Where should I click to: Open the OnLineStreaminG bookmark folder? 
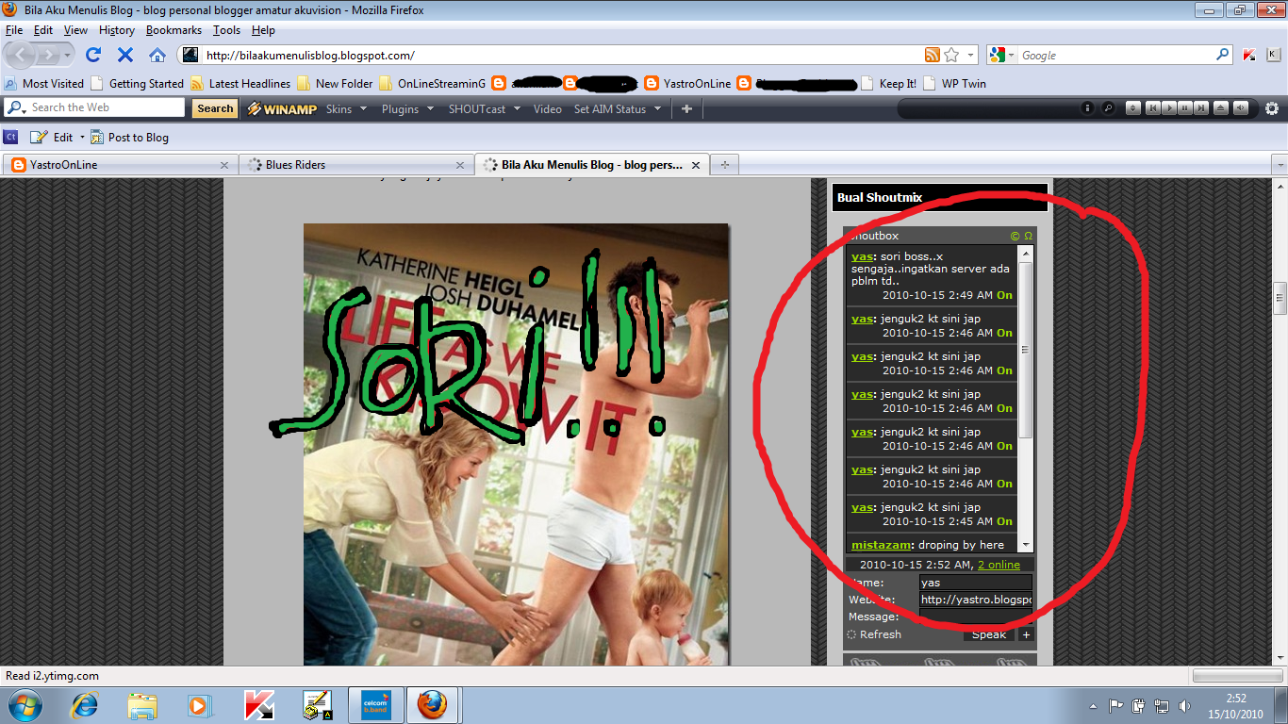click(432, 83)
